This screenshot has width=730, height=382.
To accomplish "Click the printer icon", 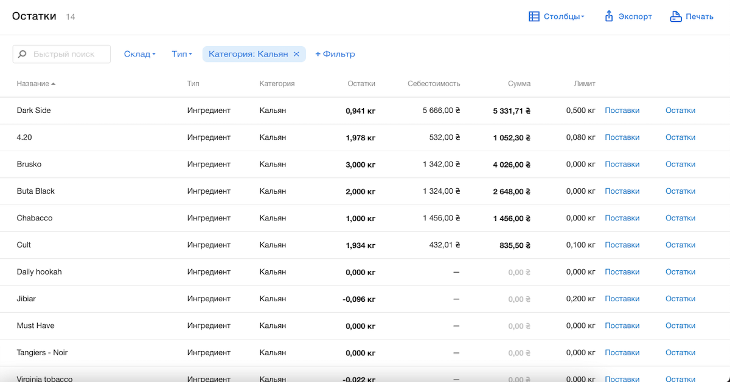I will click(675, 16).
